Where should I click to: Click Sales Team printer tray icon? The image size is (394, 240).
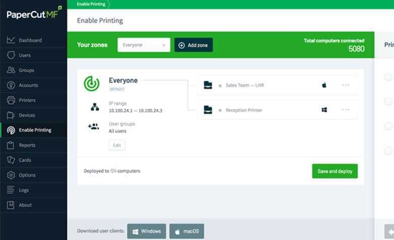coord(208,85)
